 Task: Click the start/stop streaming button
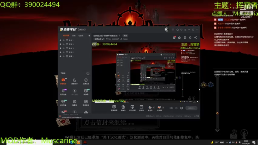point(191,108)
